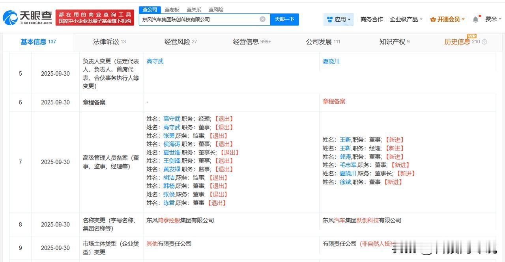Image resolution: width=505 pixels, height=262 pixels.
Task: Click 负责人变更 change item label
Action: [111, 74]
